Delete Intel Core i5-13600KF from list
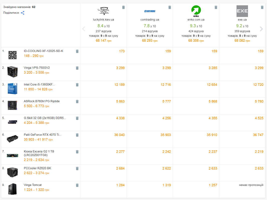 tap(77, 85)
